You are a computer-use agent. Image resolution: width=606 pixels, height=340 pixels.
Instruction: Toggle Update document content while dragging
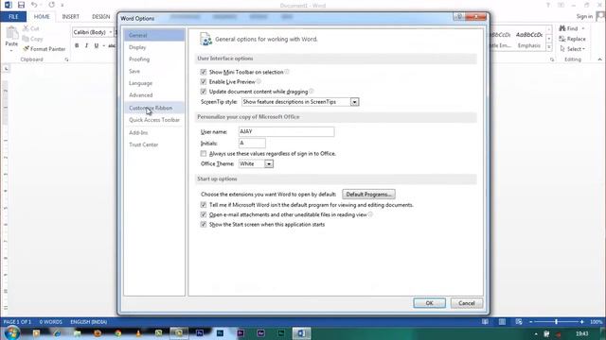click(x=204, y=92)
